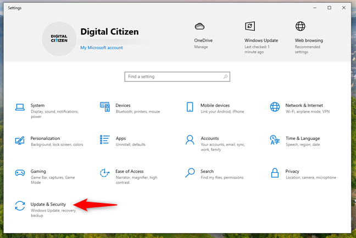Viewport: 356px width, 238px height.
Task: Open the Gaming controller icon
Action: [x=20, y=173]
